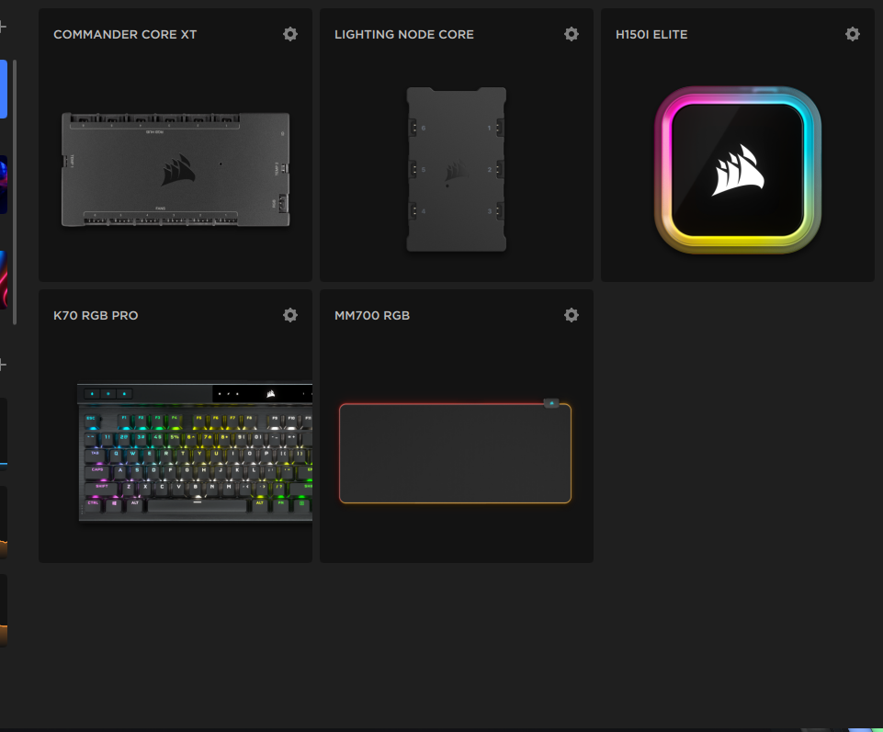Click the top plus icon in left sidebar
The width and height of the screenshot is (883, 732).
(3, 27)
